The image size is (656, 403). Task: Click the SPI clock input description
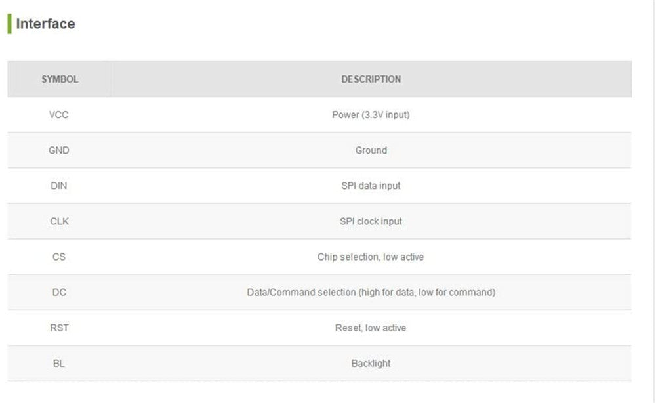click(371, 221)
